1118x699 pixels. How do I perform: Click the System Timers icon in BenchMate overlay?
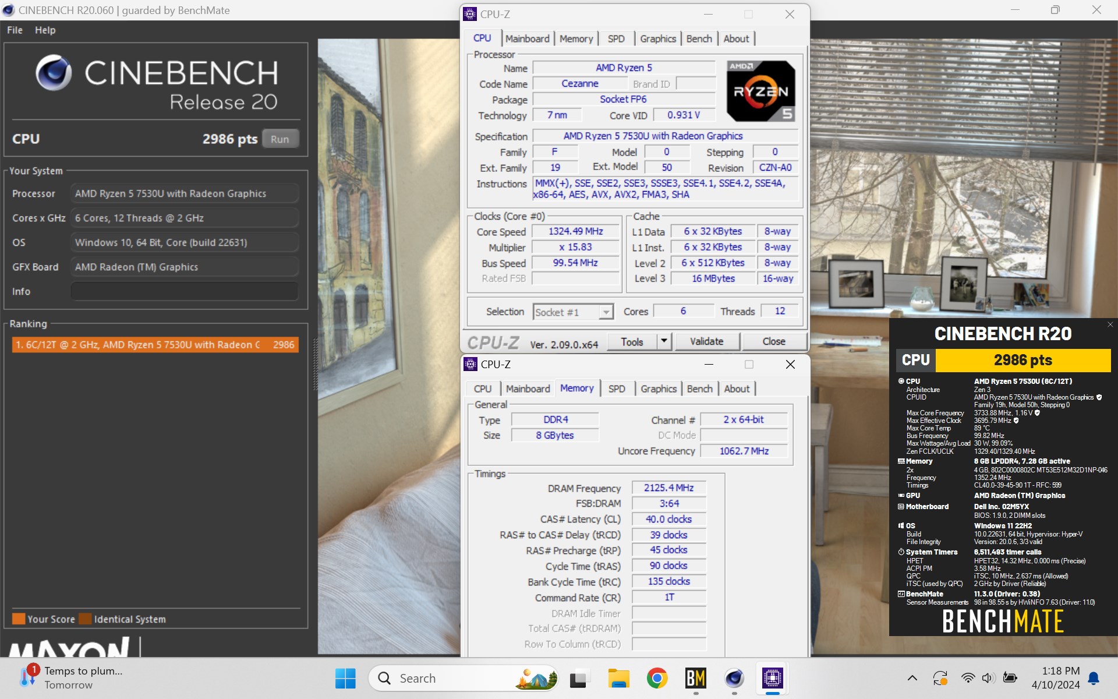point(901,552)
